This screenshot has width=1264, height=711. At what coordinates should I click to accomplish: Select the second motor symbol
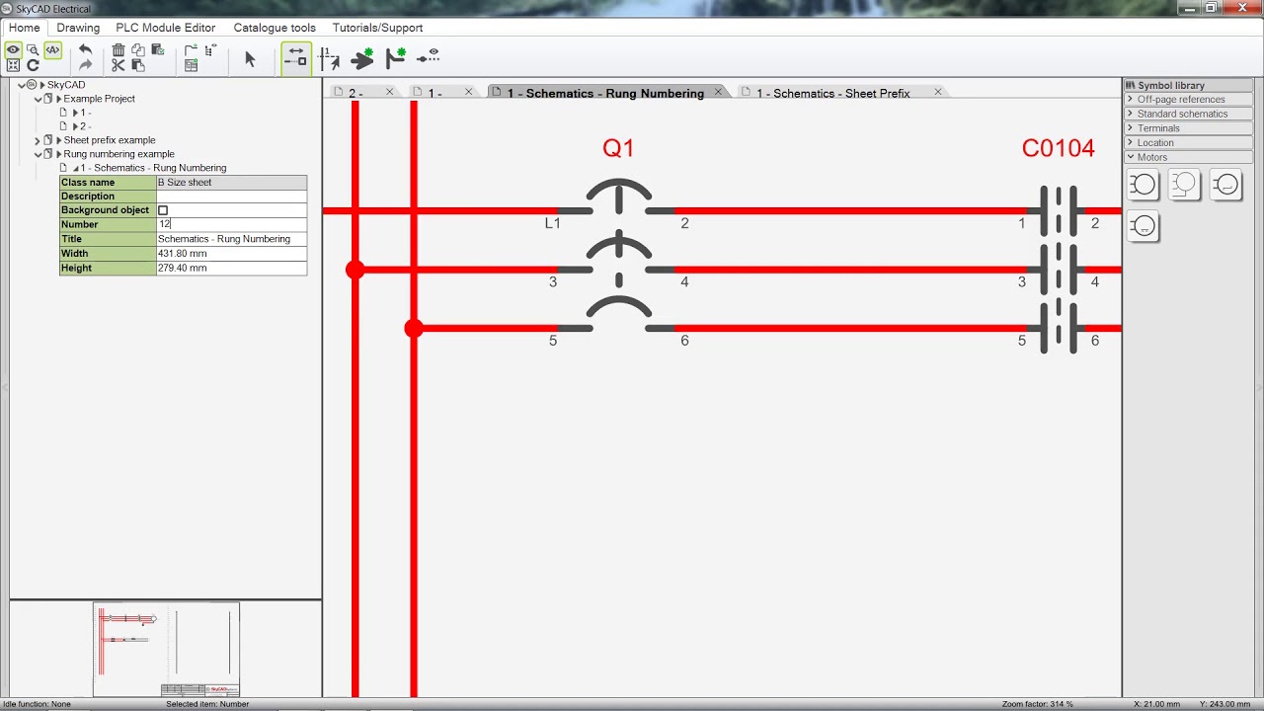click(x=1184, y=184)
